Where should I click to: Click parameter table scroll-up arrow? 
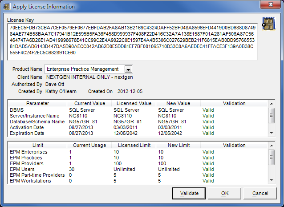click(x=272, y=104)
